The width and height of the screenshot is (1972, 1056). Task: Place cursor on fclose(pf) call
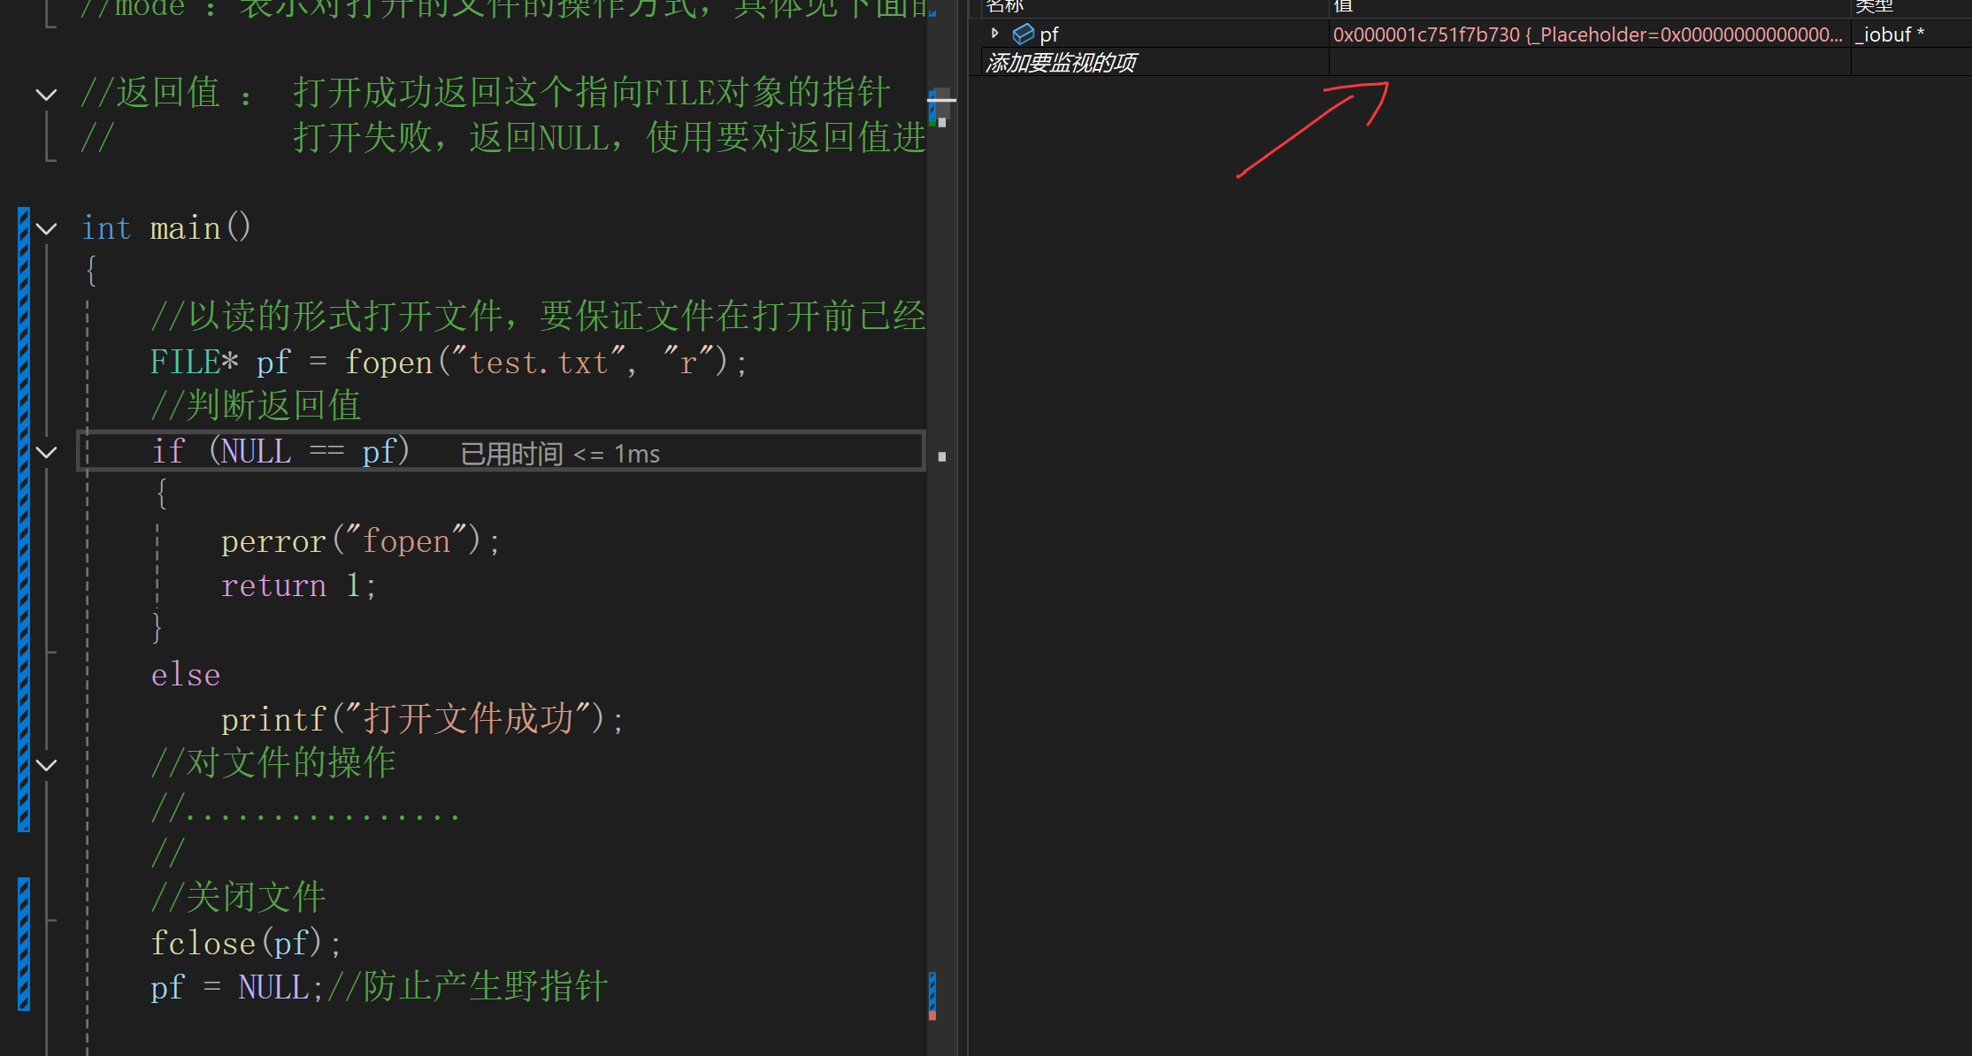pos(246,943)
